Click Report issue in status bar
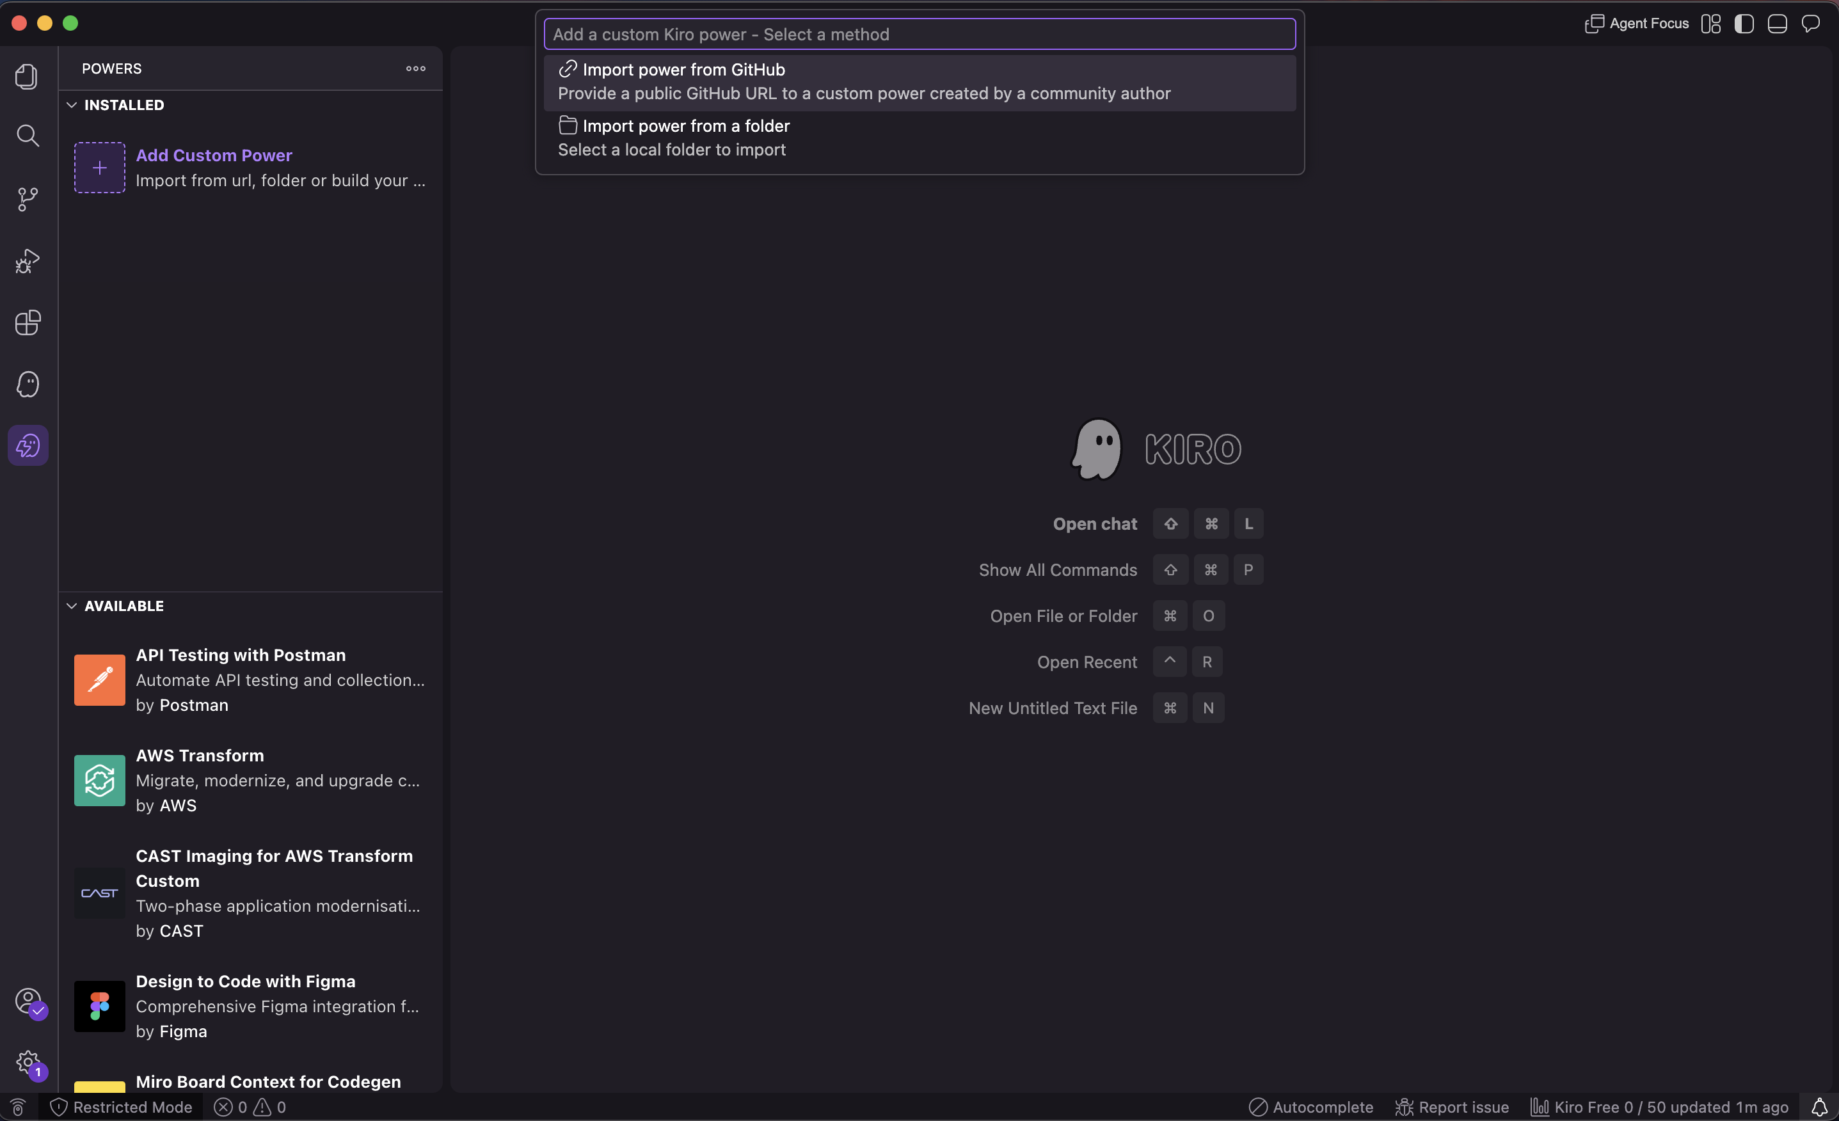 tap(1452, 1107)
